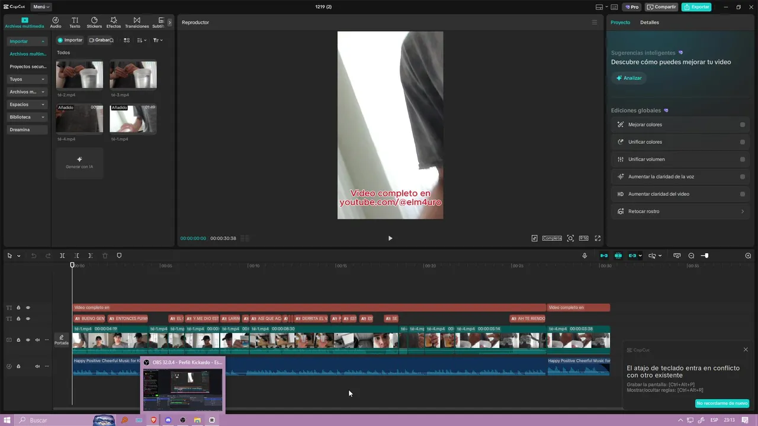Select Proyectos secun... in sidebar

(x=28, y=67)
